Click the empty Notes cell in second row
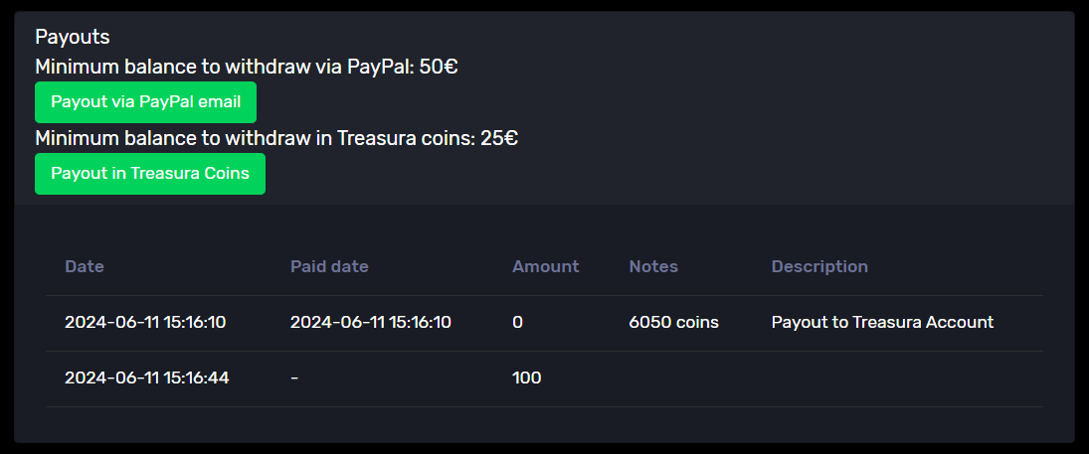The image size is (1089, 454). click(x=686, y=378)
